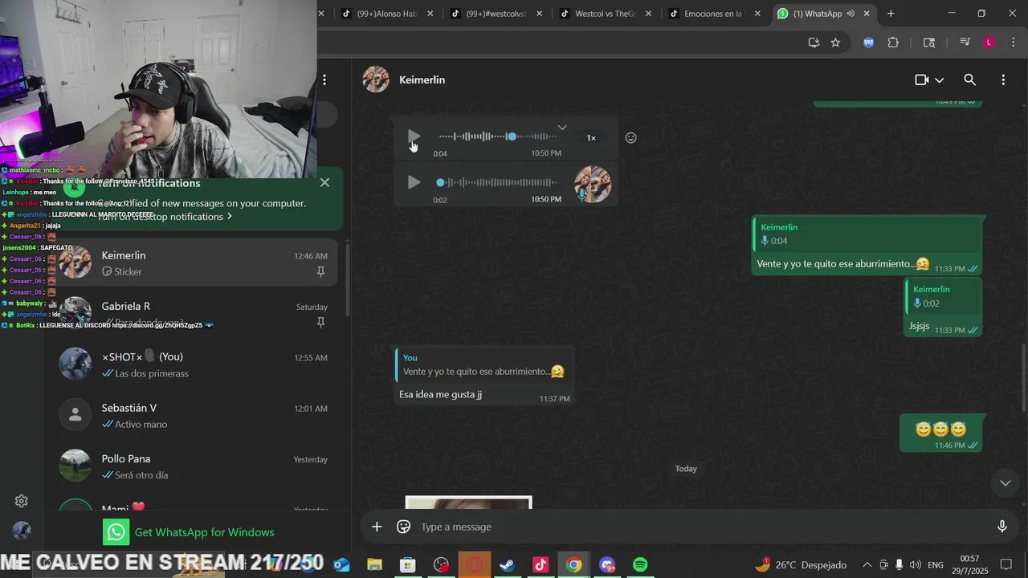Viewport: 1028px width, 578px height.
Task: Open the Chrome three-dot menu
Action: pos(1012,43)
